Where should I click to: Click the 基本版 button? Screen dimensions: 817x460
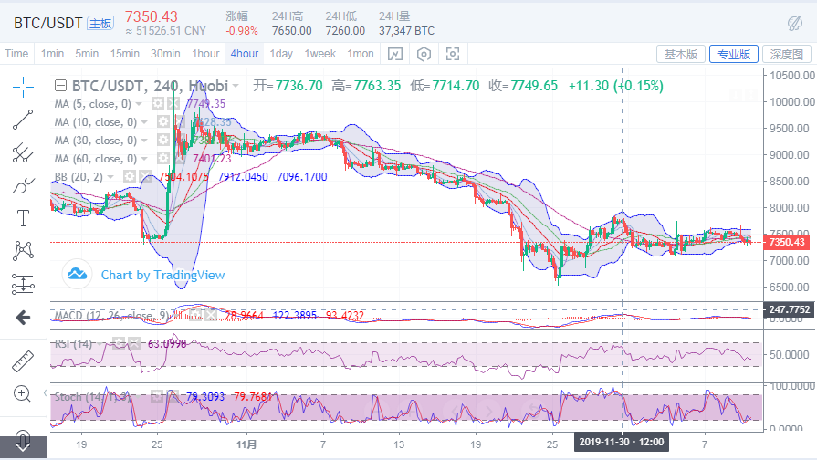[681, 54]
